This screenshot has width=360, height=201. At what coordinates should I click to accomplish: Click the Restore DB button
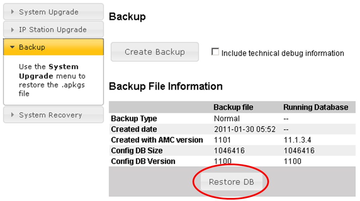(231, 182)
